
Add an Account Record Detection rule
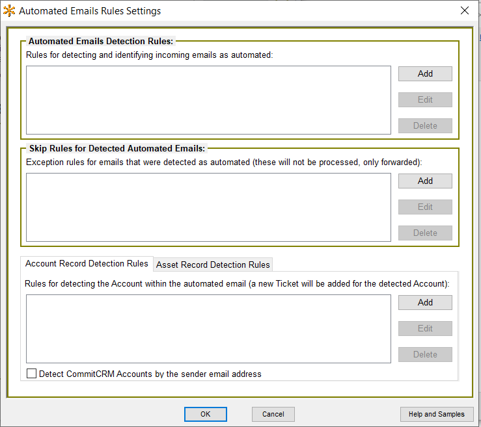[x=425, y=302]
